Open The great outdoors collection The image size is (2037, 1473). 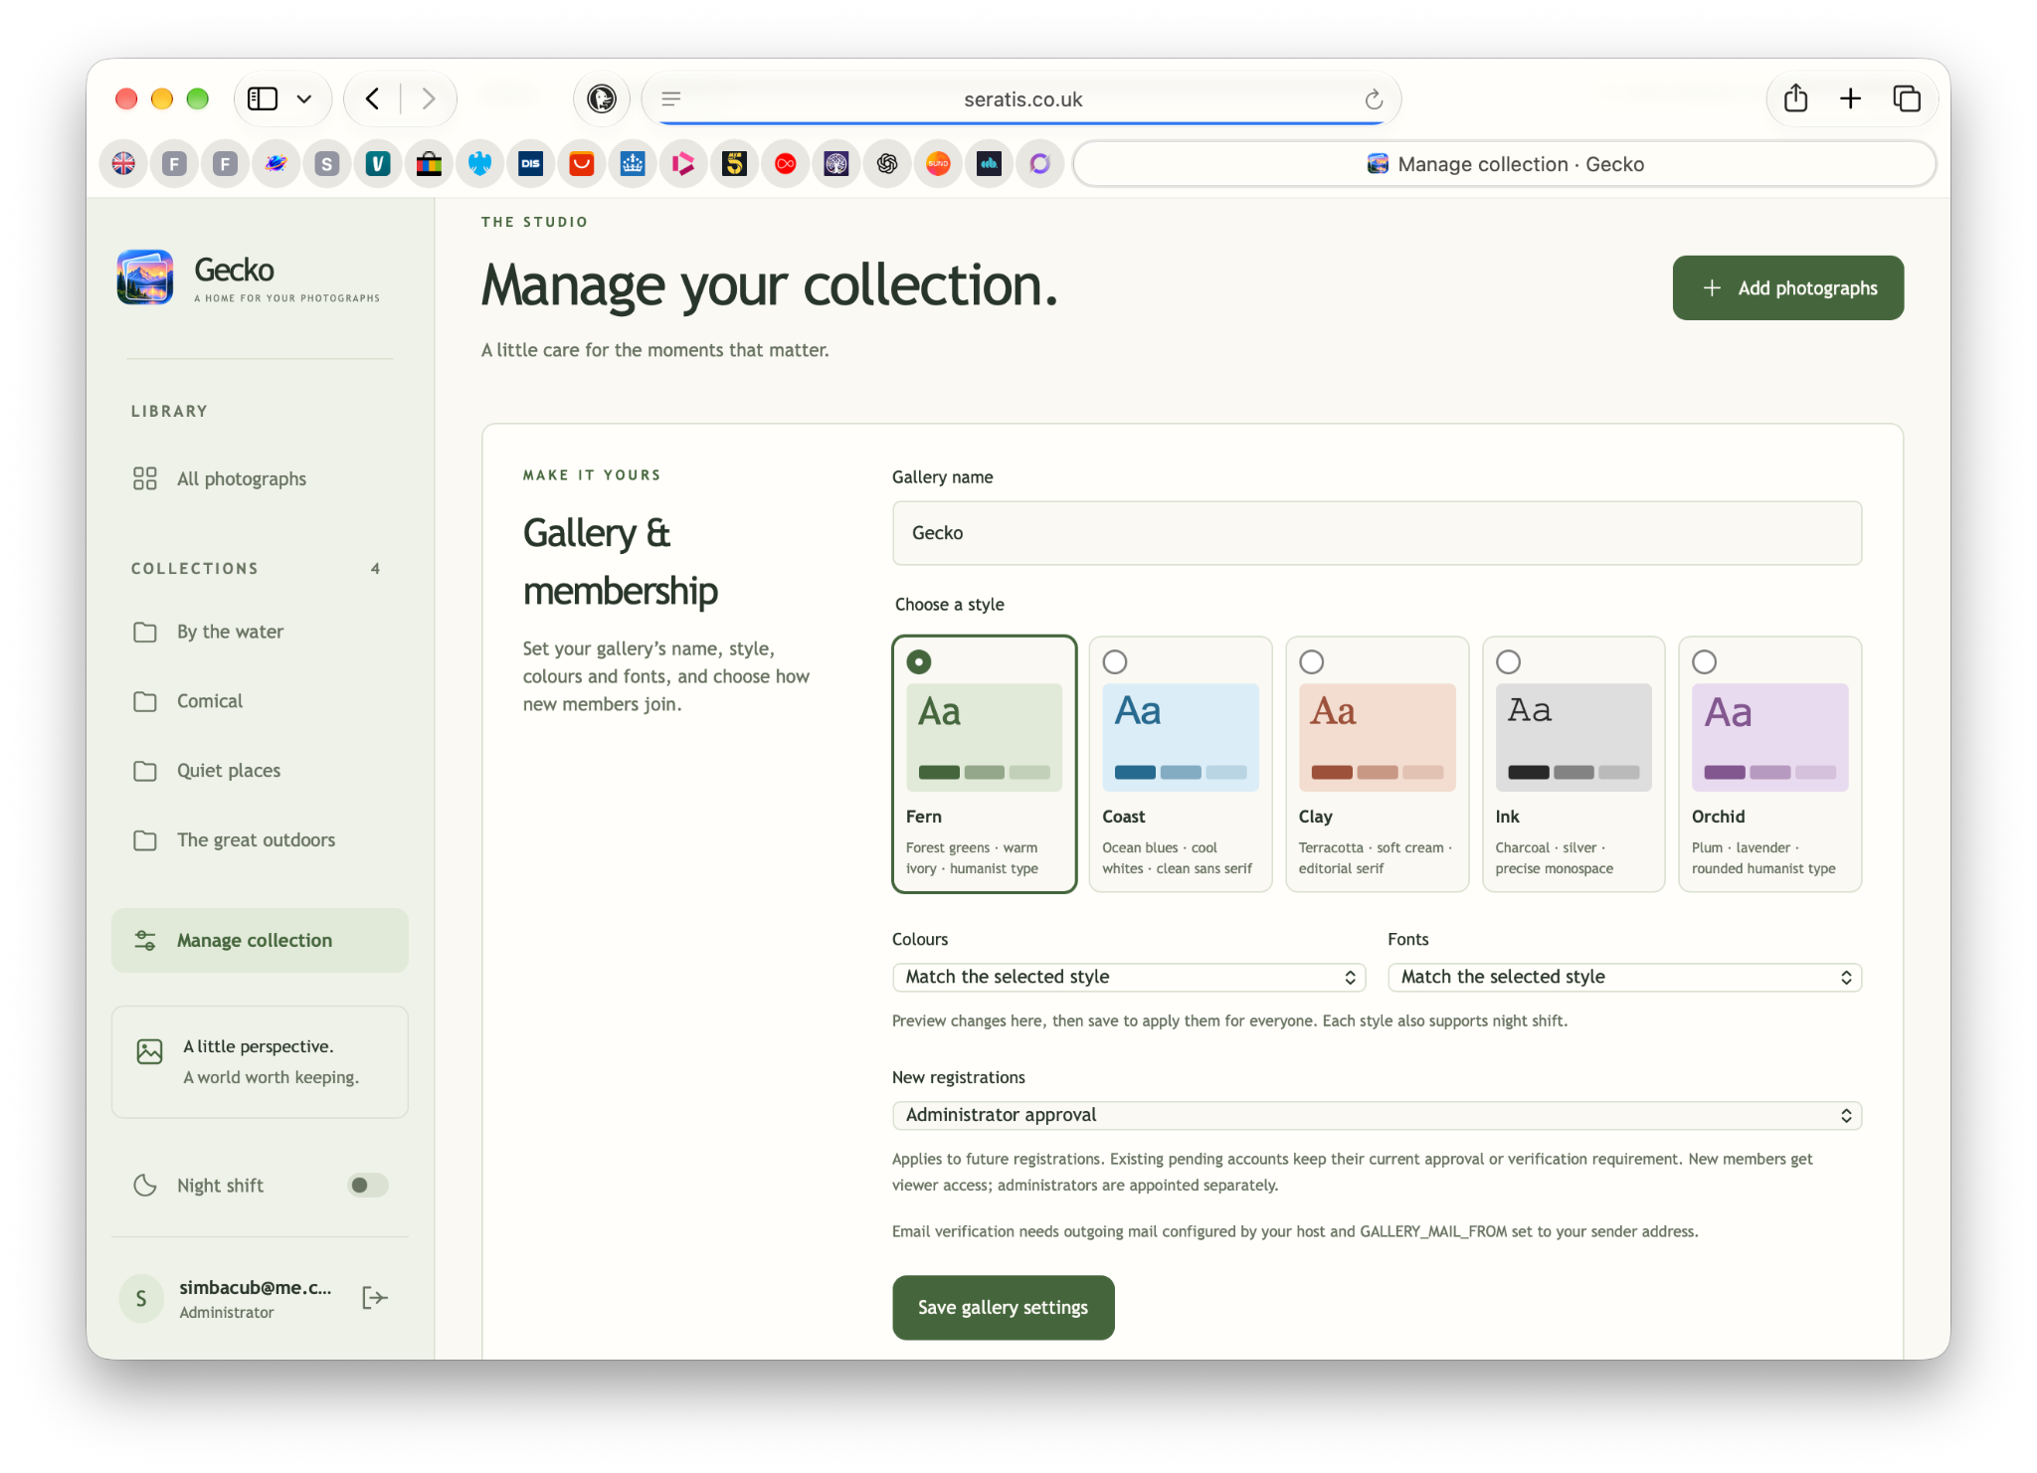coord(260,840)
